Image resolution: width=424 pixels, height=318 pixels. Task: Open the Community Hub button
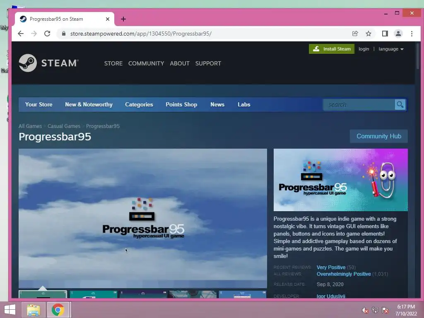coord(378,136)
